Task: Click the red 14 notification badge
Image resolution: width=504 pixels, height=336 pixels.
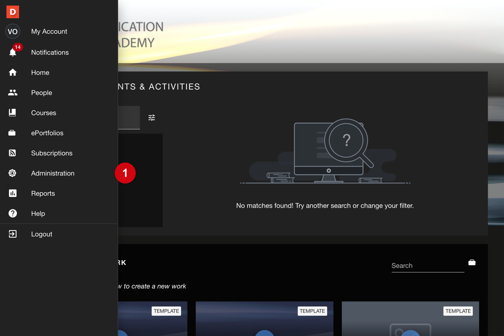Action: point(18,47)
